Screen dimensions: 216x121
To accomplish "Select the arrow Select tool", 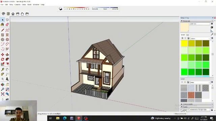I will click(x=3, y=20).
